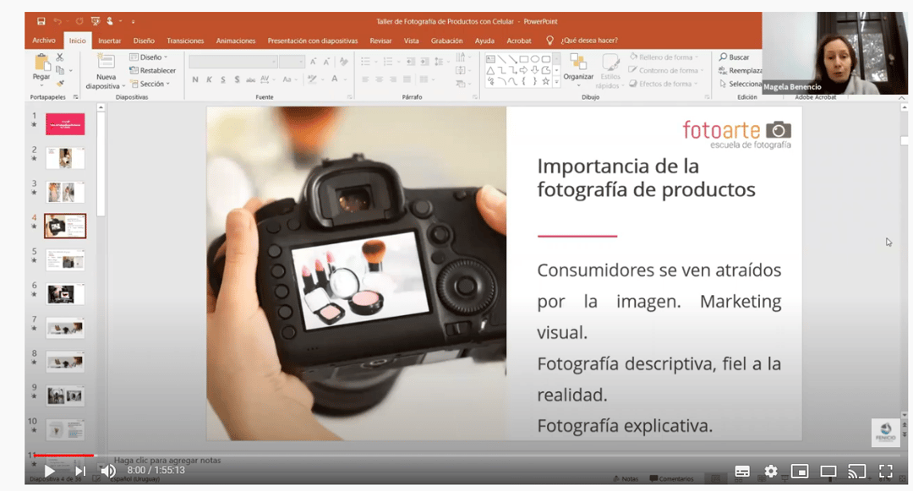This screenshot has width=913, height=491.
Task: Click the red video progress bar
Action: (63, 456)
